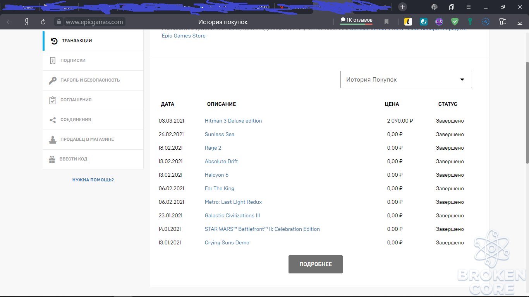This screenshot has height=297, width=529.
Task: Open the tabs collection icon beside avatar
Action: coord(452,7)
